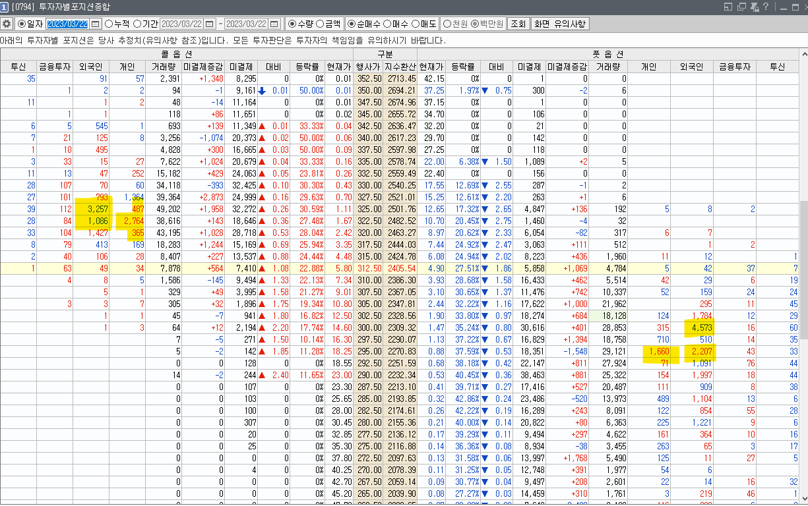Choose the 매수 radio option
This screenshot has height=506, width=808.
click(x=387, y=24)
